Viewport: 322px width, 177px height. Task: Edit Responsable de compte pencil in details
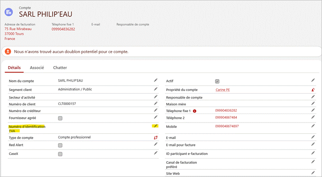313,96
